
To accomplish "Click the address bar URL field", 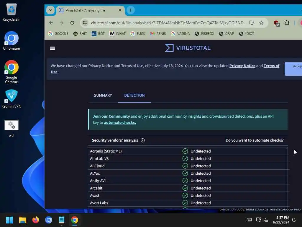I will click(168, 23).
